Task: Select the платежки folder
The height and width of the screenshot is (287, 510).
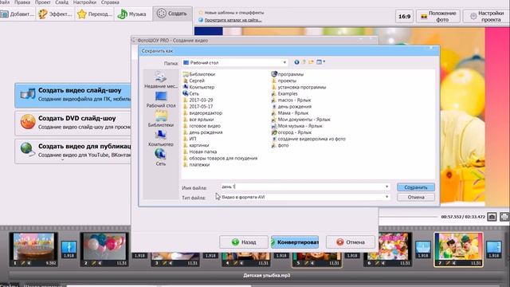Action: (197, 165)
